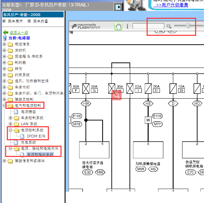The height and width of the screenshot is (203, 204).
Task: Click the IPDM E/R page icon
Action: pos(22,136)
